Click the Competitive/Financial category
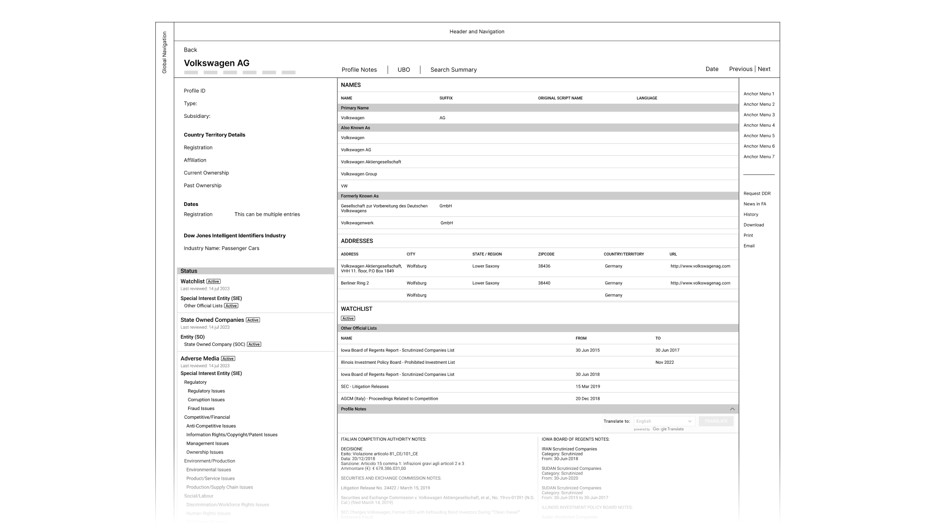The image size is (935, 523). pyautogui.click(x=207, y=417)
